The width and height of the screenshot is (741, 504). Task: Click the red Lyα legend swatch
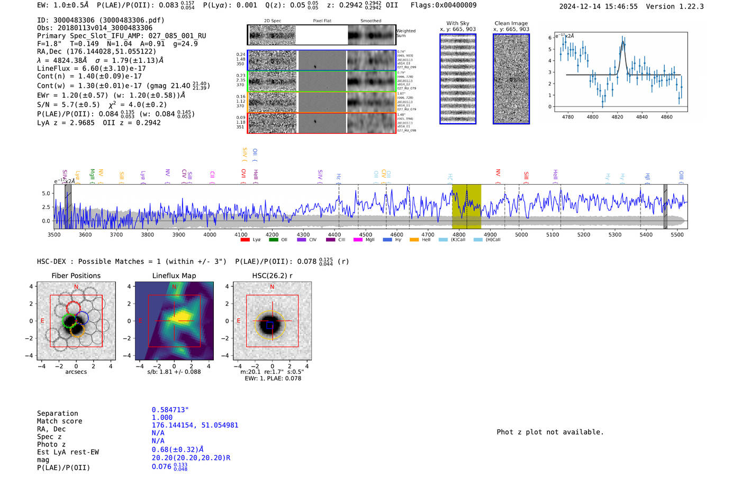[x=245, y=240]
